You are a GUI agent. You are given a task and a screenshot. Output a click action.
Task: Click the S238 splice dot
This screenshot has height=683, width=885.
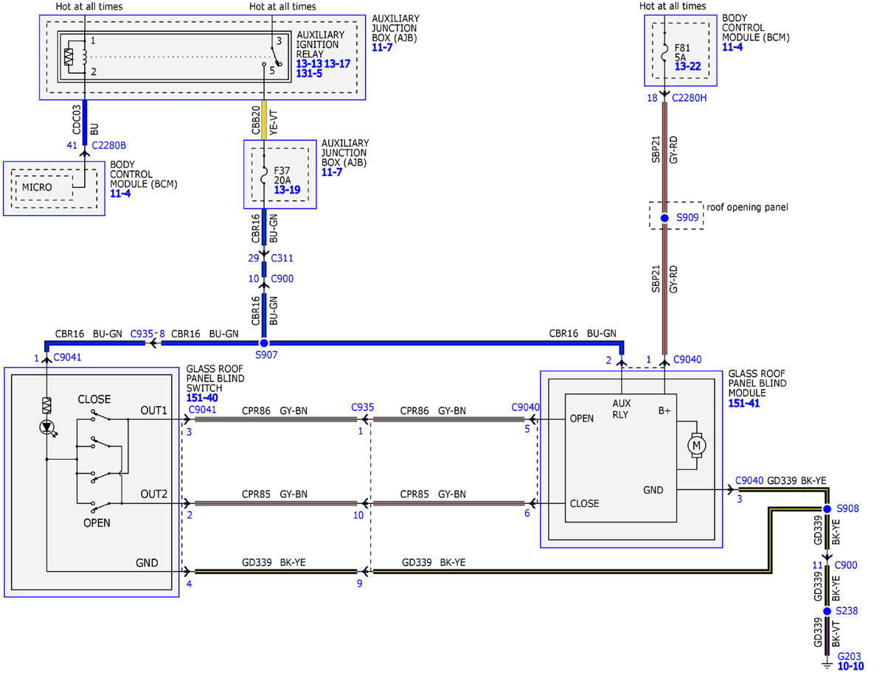(827, 612)
